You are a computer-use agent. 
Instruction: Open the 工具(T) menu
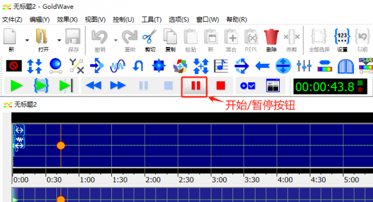click(x=151, y=20)
